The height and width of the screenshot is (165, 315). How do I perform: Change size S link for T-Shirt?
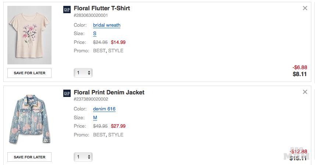(95, 34)
